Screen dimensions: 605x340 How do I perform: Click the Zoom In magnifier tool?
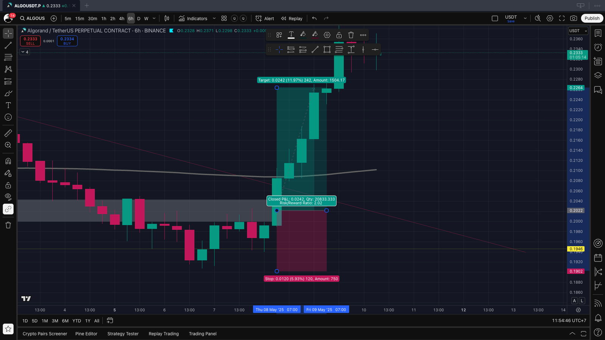(x=8, y=145)
